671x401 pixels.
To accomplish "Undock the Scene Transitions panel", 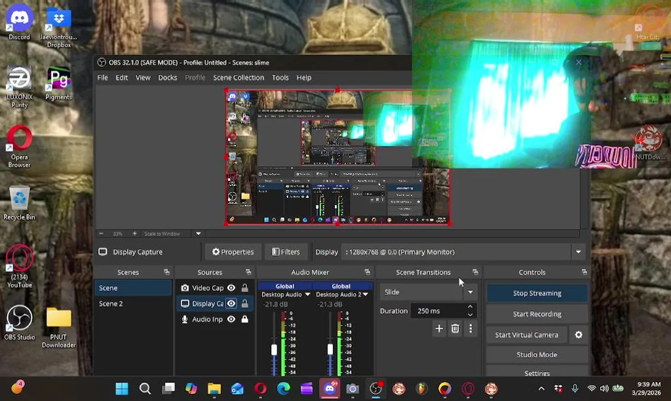I will (475, 272).
